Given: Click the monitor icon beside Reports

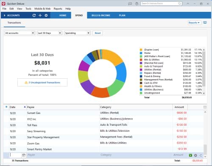Looking at the screenshot, I should (205, 22).
